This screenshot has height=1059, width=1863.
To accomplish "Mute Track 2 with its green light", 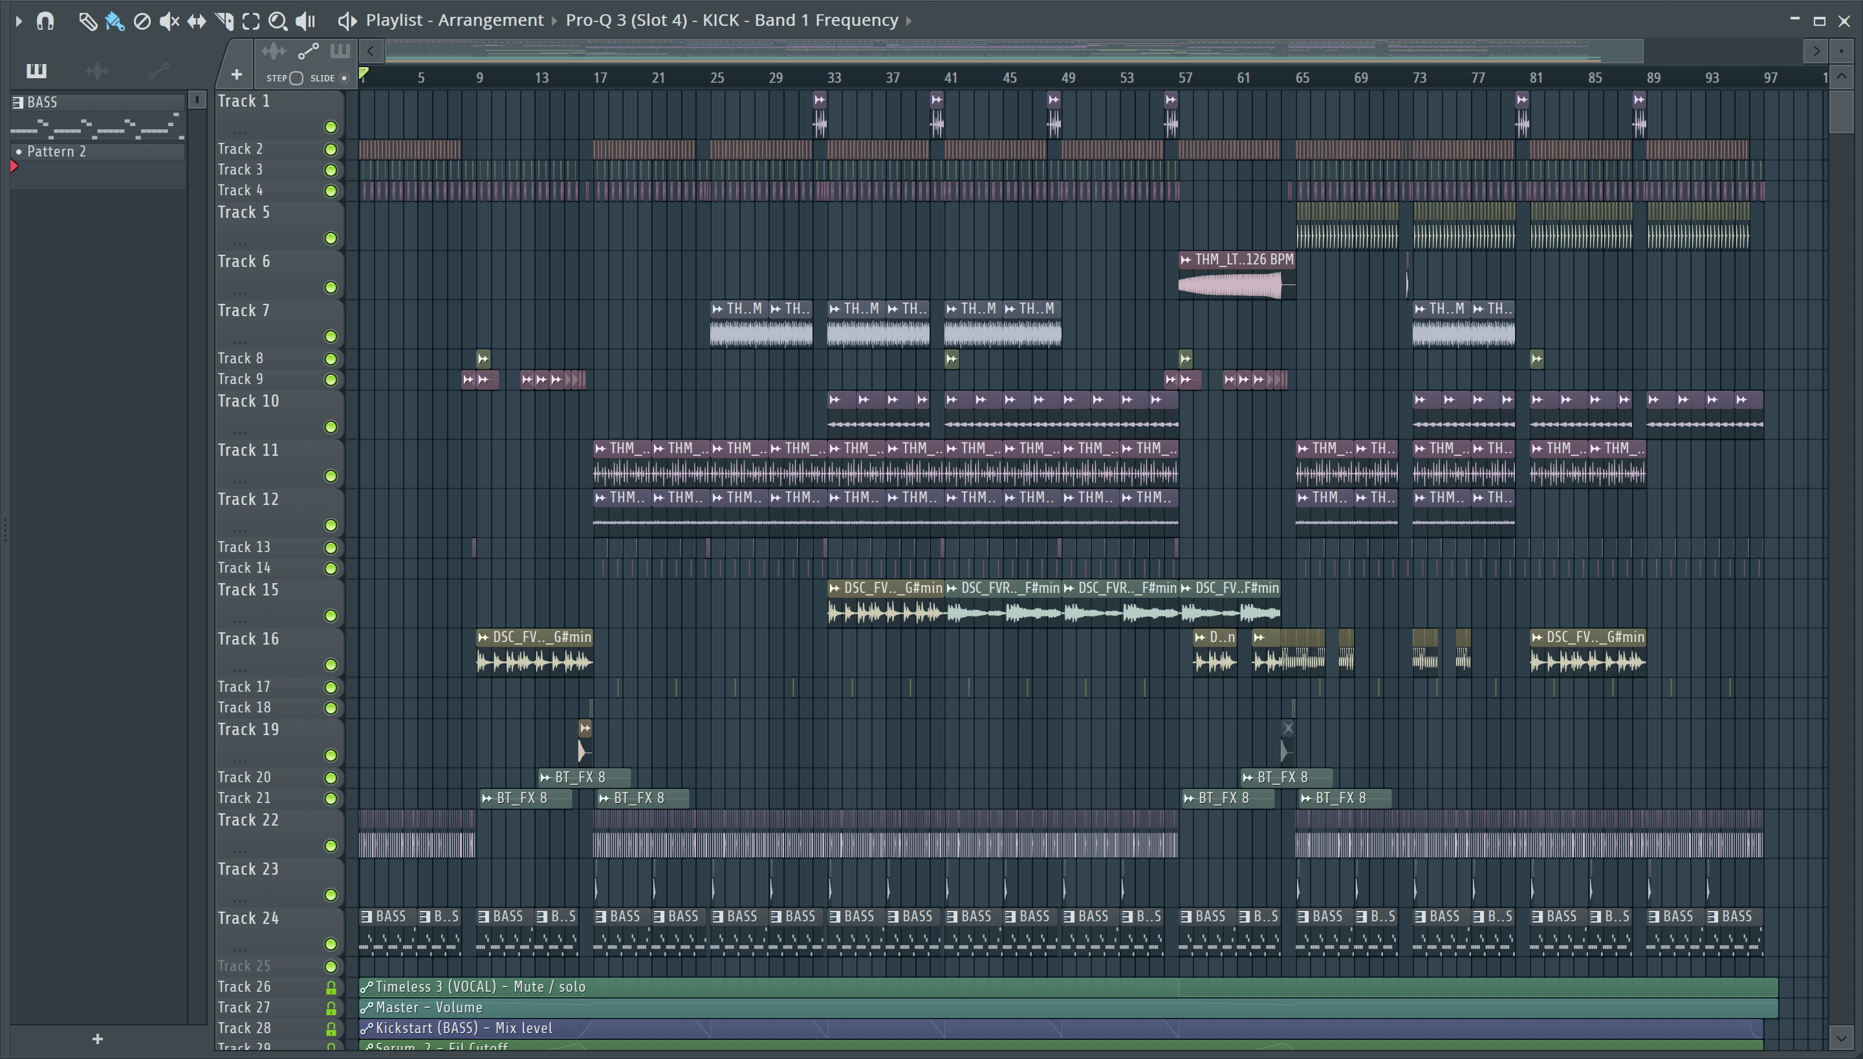I will tap(331, 149).
